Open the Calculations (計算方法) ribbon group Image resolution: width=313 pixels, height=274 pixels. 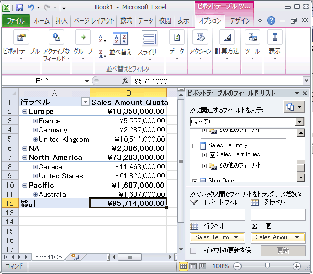click(x=227, y=45)
